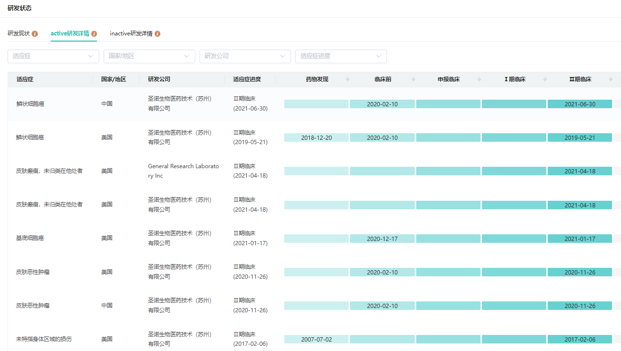Click the info icon beside 研发现状 tab

[x=35, y=34]
